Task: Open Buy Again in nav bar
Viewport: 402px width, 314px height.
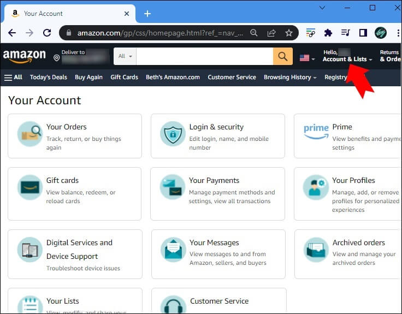Action: [88, 78]
